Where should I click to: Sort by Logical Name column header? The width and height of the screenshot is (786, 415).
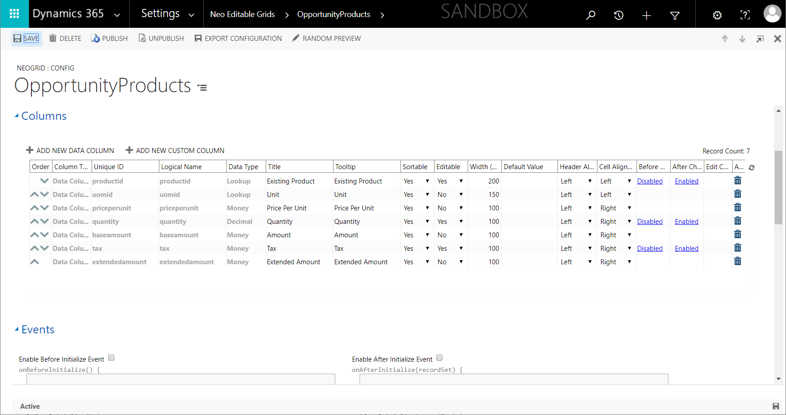click(193, 167)
